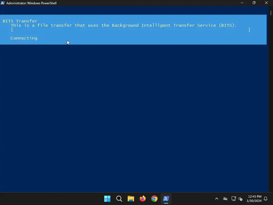Click the "Background Intelligent Transfer Service" description line
This screenshot has height=205, width=273.
[x=124, y=25]
